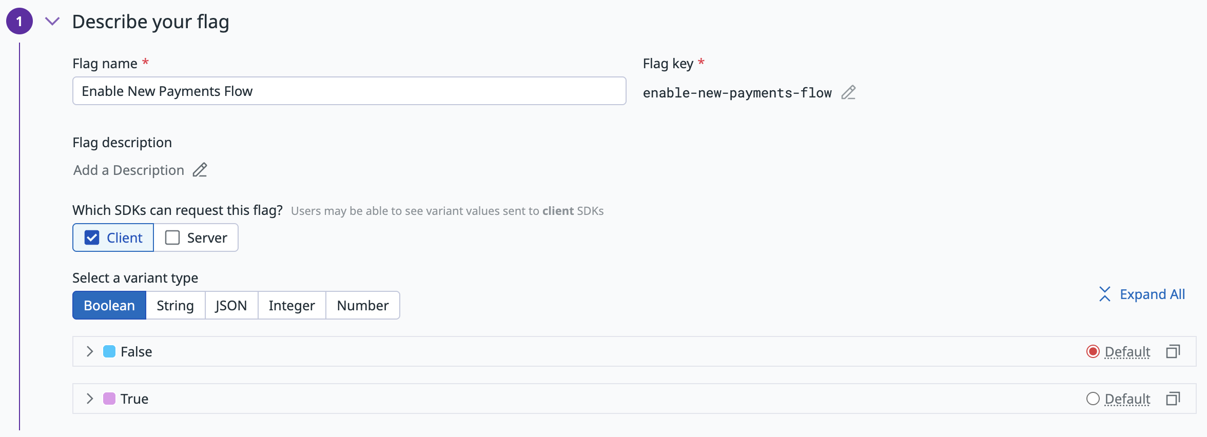Click the pencil icon beside Add a Description
This screenshot has height=437, width=1207.
[200, 170]
